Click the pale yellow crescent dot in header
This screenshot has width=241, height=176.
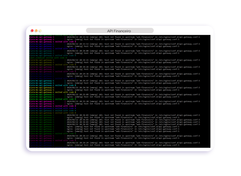[x=40, y=31]
